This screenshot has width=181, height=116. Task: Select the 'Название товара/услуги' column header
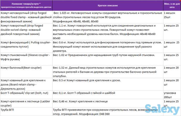pos(26,5)
